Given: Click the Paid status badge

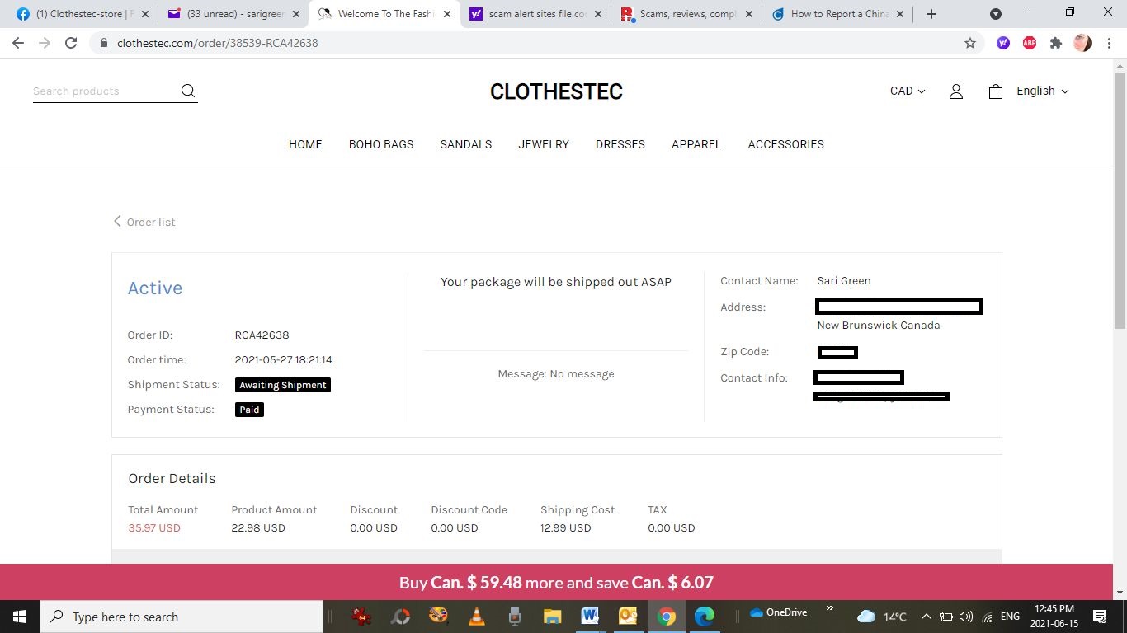Looking at the screenshot, I should coord(249,410).
